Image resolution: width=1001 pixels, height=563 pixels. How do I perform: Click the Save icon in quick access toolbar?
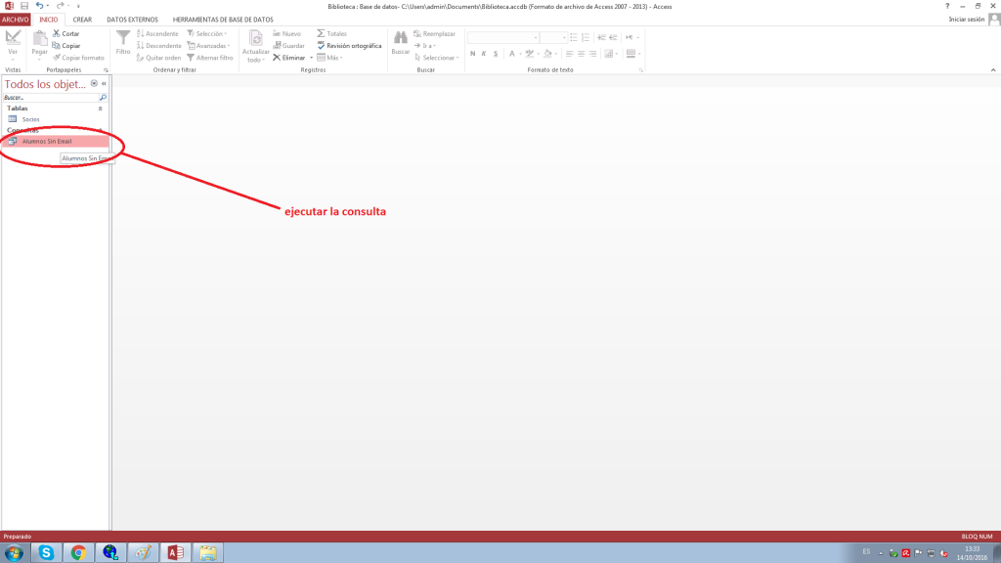tap(24, 6)
